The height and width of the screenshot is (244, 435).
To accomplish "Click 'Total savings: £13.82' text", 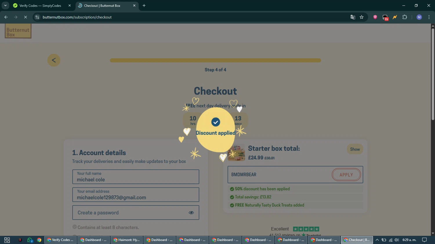I will pyautogui.click(x=253, y=197).
